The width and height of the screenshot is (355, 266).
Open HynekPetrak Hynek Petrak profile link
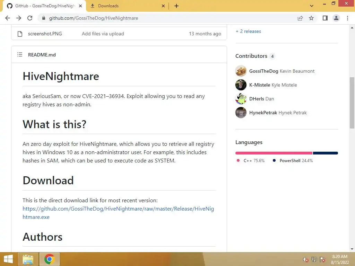coord(278,113)
